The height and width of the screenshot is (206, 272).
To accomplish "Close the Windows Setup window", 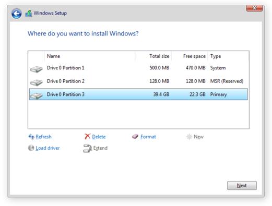I will coord(254,8).
